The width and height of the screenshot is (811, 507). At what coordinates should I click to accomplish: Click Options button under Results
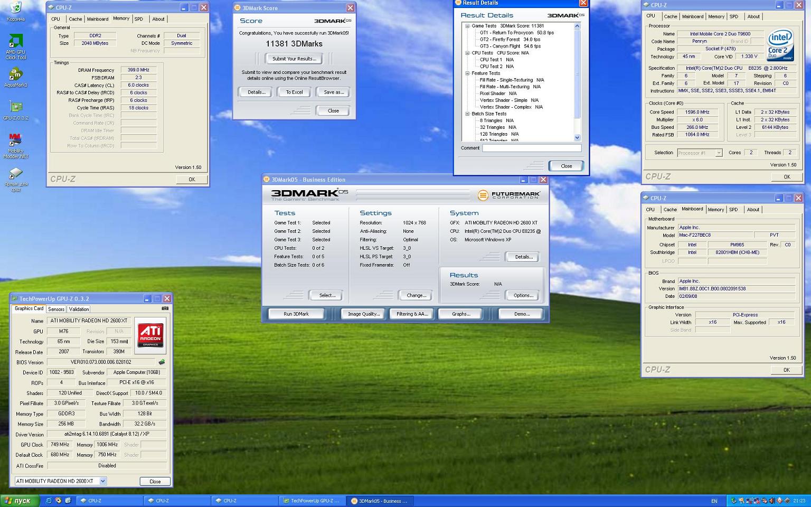pos(523,295)
